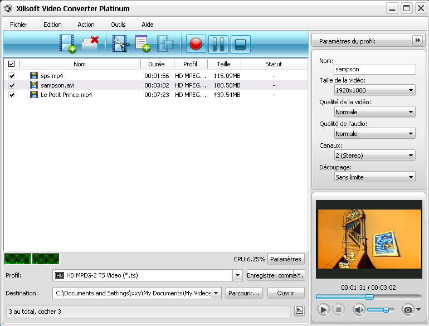Click the Xilisoft application logo in title bar
This screenshot has height=326, width=429.
pos(8,8)
